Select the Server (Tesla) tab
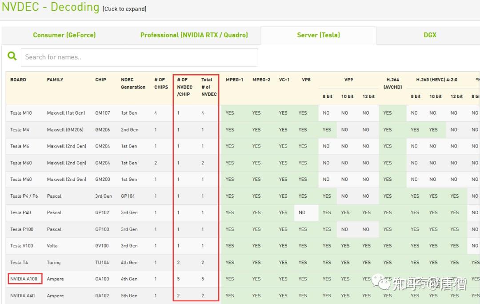This screenshot has height=304, width=480. (318, 35)
